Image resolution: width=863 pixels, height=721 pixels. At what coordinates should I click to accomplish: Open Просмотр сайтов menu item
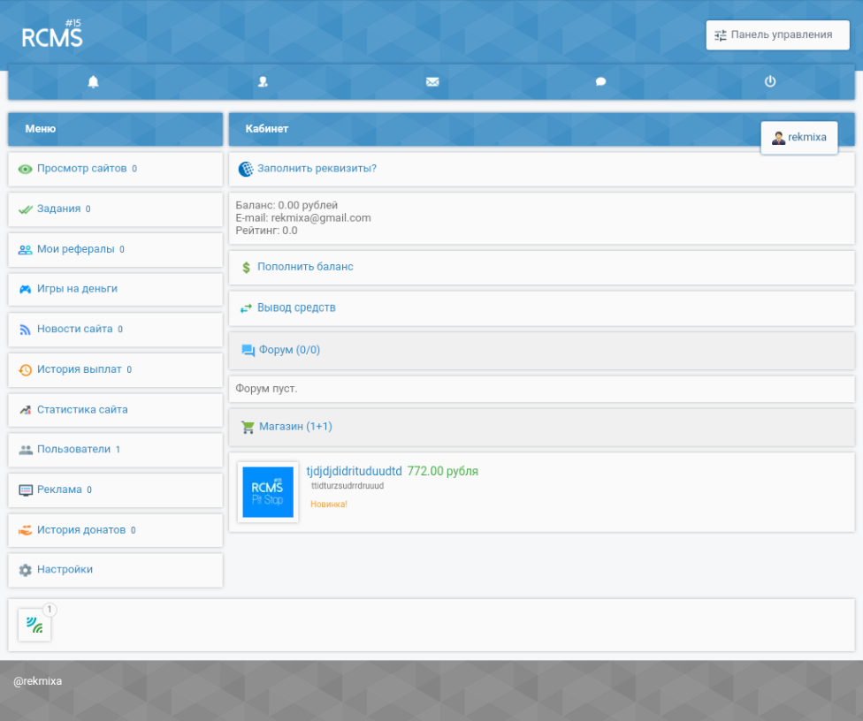coord(81,169)
